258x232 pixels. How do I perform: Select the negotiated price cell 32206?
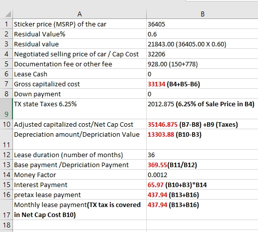coord(202,54)
